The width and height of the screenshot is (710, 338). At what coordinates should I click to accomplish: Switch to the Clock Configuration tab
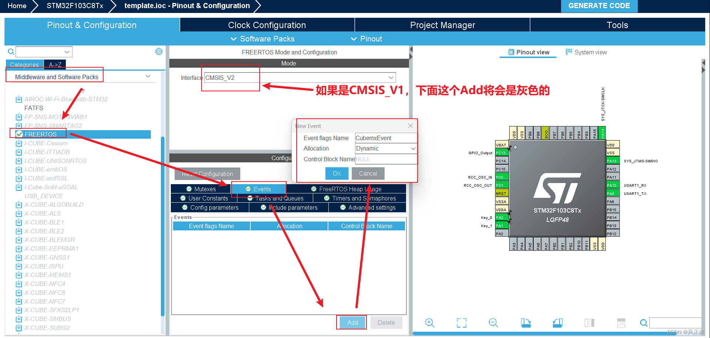click(267, 25)
